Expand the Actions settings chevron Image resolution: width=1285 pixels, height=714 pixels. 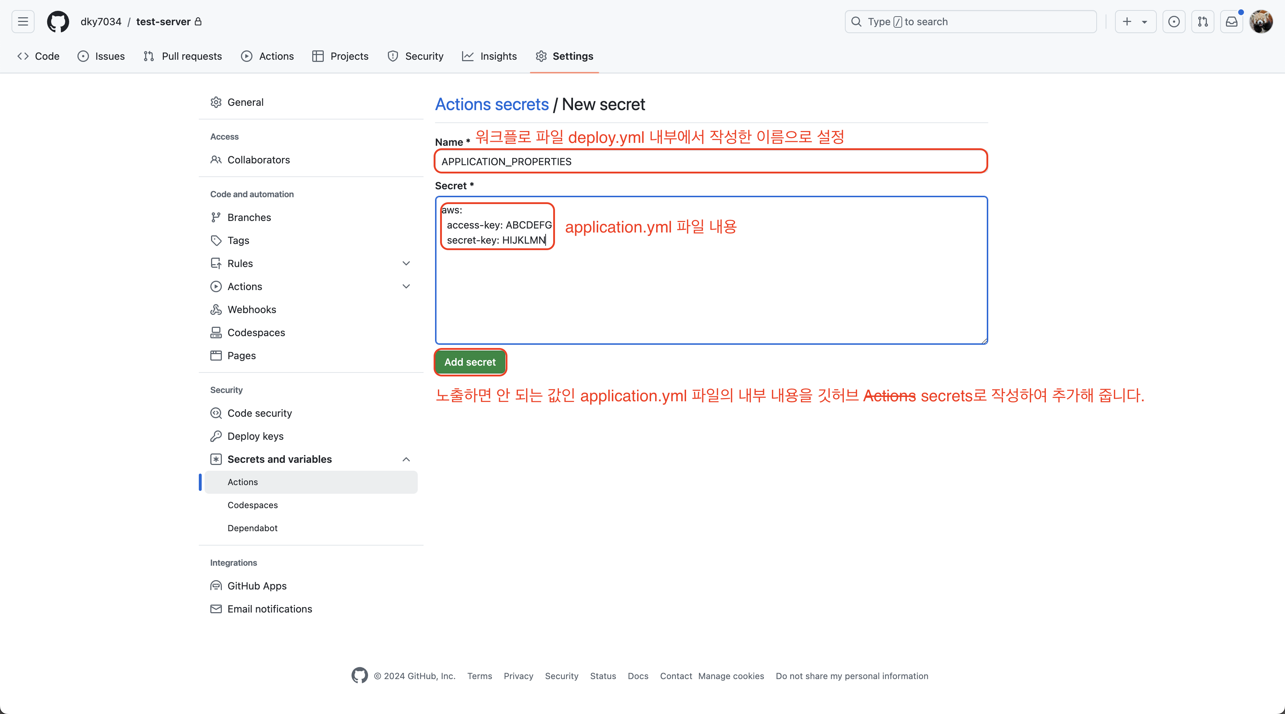click(406, 286)
